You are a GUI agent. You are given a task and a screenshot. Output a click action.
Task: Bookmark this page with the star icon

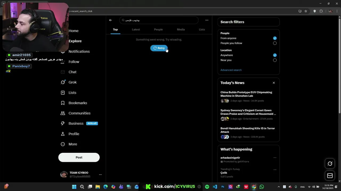(306, 11)
